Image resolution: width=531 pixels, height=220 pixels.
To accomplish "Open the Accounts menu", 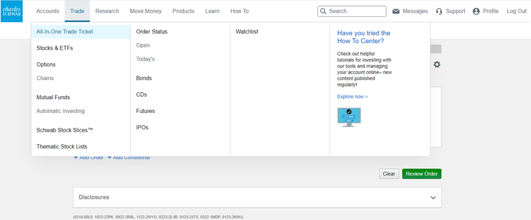I will click(48, 11).
